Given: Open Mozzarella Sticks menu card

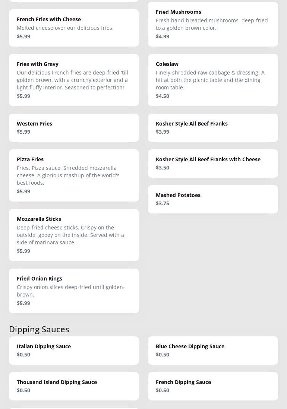Looking at the screenshot, I should [x=74, y=235].
